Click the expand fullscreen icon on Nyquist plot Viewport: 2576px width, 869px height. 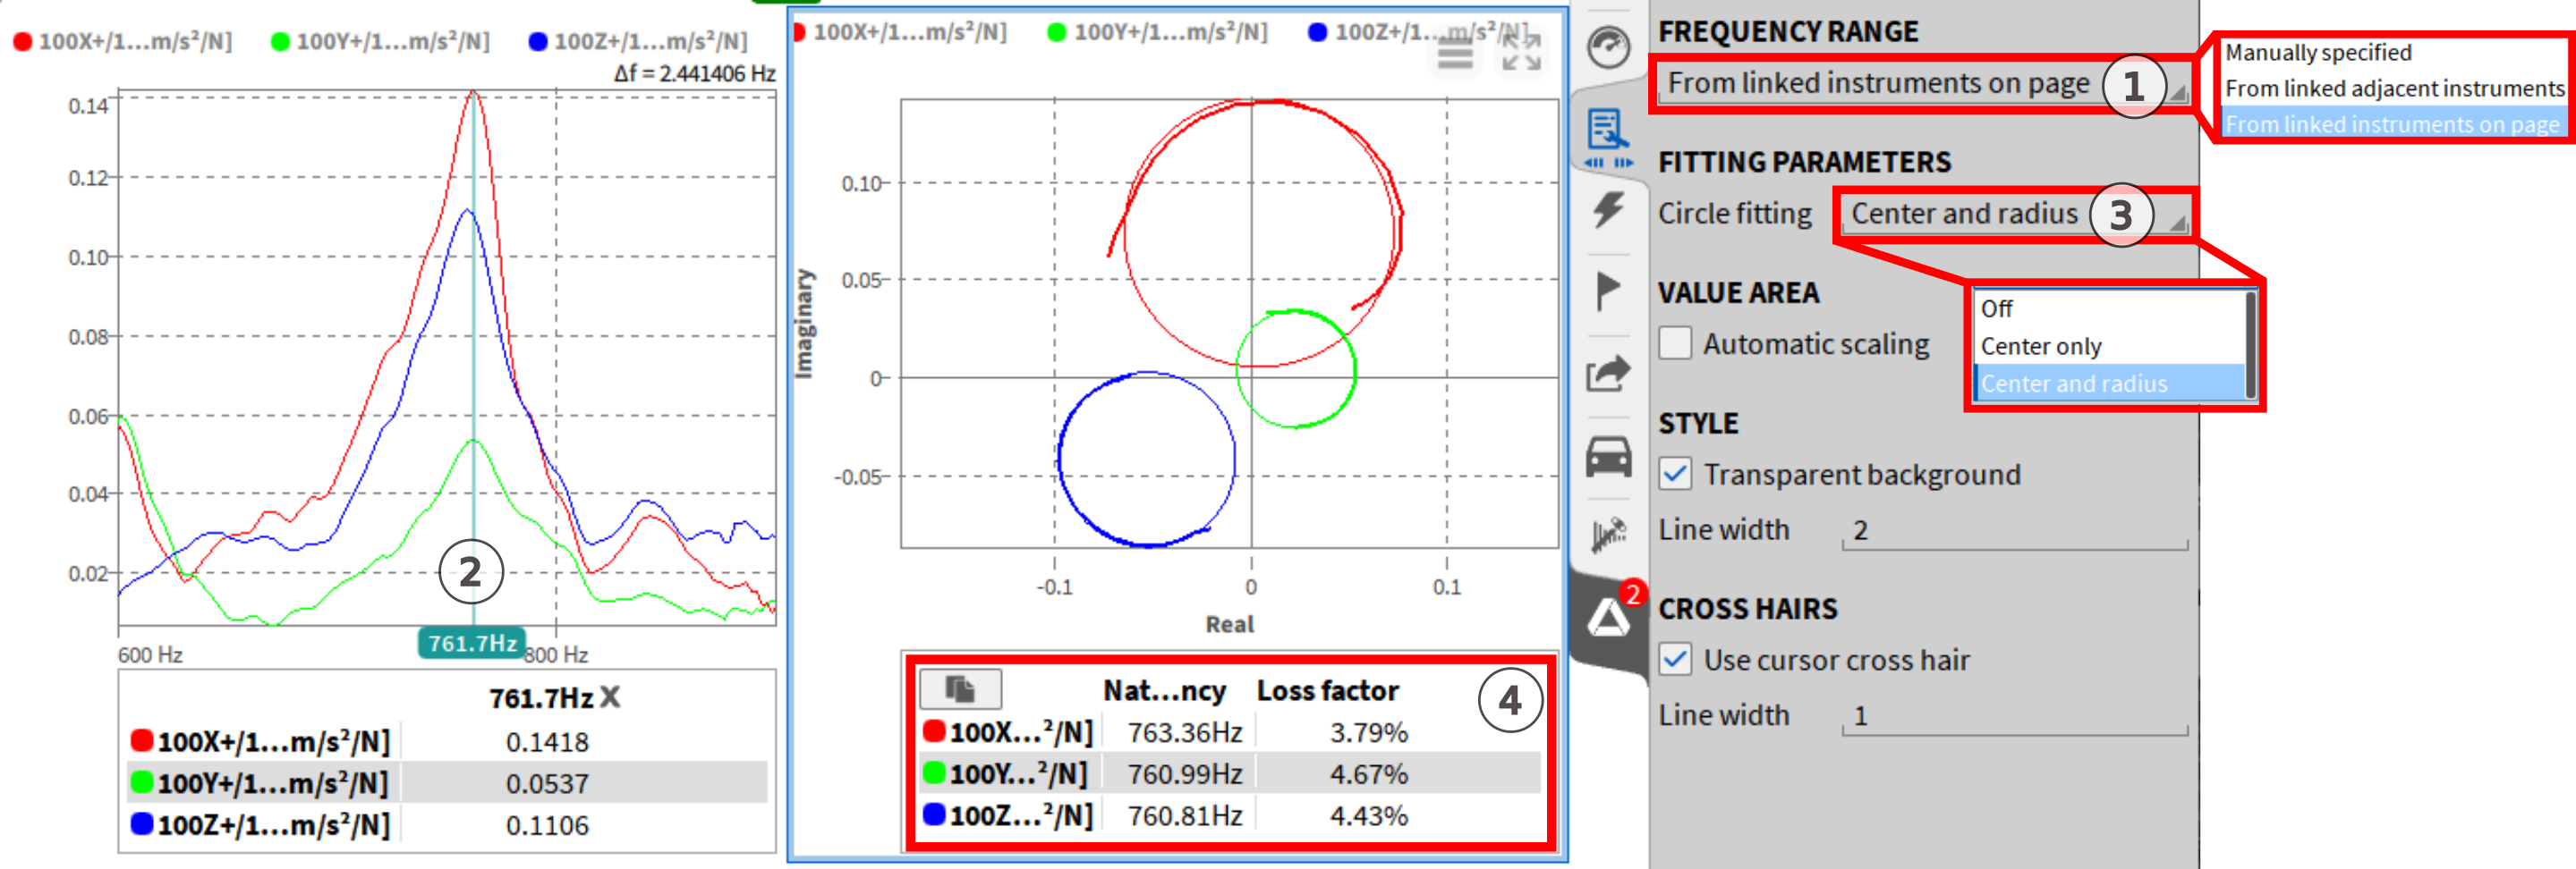click(1522, 53)
